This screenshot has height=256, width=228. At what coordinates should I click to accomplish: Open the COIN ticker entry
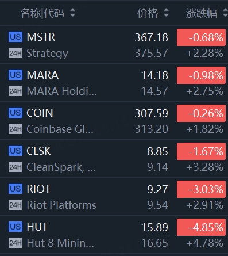pyautogui.click(x=40, y=113)
